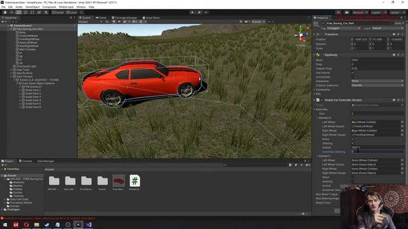
Task: Open the Window menu
Action: tap(81, 7)
